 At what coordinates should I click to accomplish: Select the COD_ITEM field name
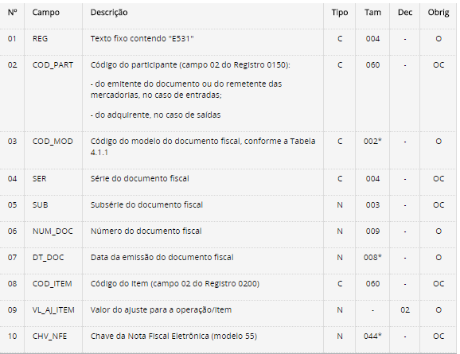(x=53, y=284)
